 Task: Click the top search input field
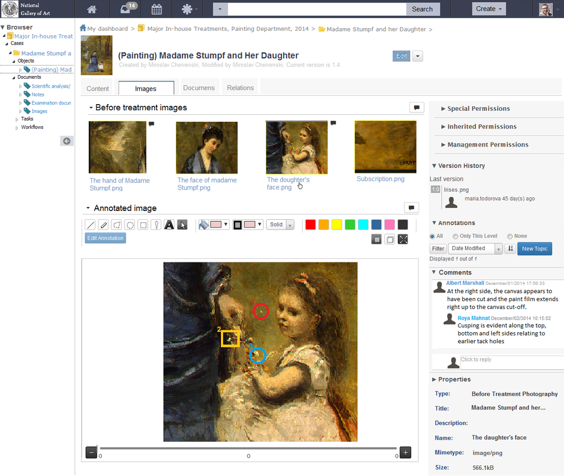317,9
